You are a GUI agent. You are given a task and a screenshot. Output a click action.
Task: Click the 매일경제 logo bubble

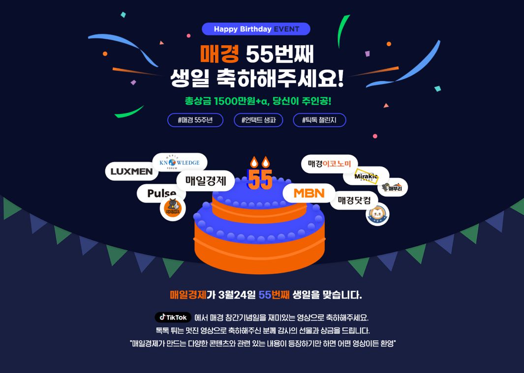pos(206,181)
